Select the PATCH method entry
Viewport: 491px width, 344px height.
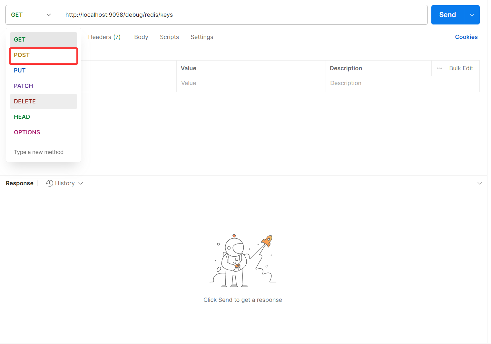coord(44,86)
